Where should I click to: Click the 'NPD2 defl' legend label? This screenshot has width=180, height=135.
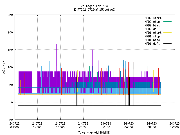(152, 29)
